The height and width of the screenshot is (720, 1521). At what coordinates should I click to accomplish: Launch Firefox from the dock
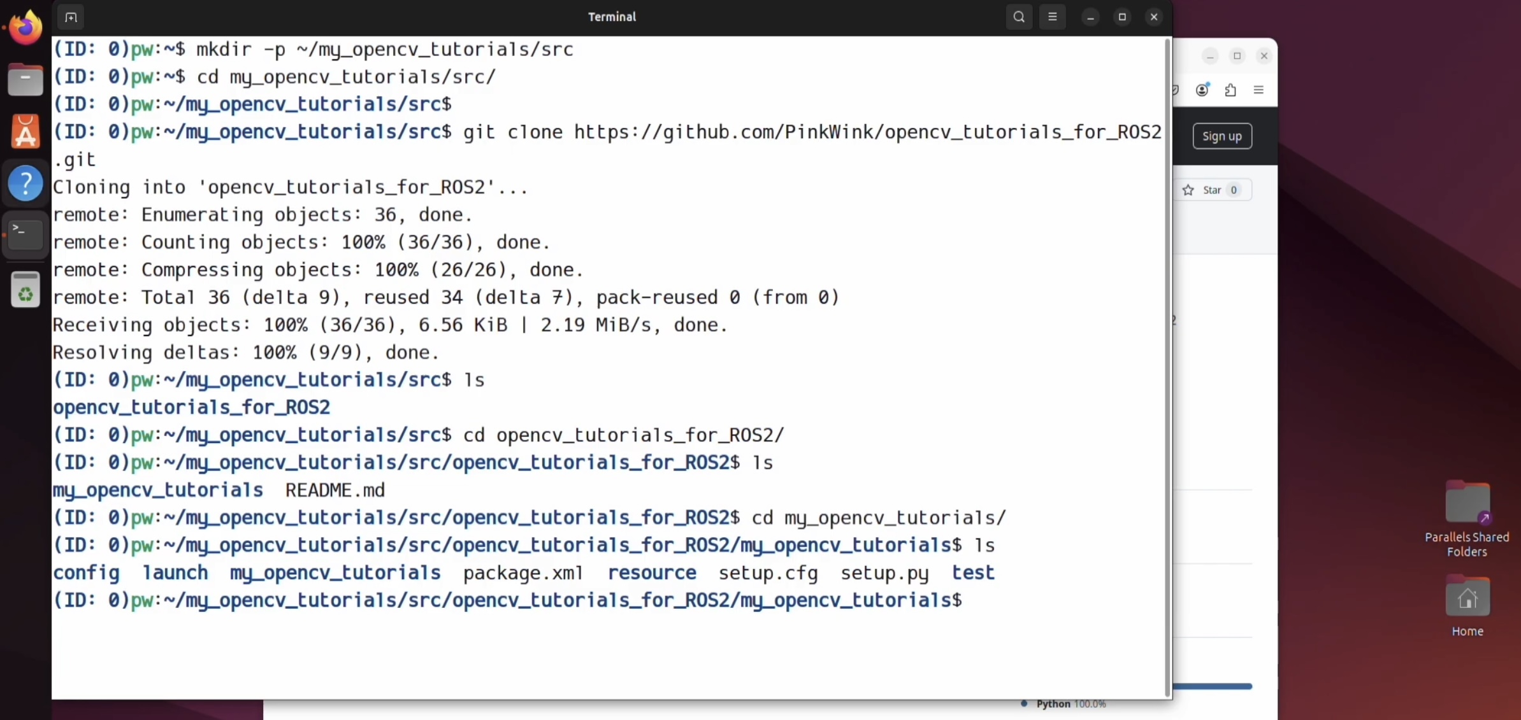(25, 27)
